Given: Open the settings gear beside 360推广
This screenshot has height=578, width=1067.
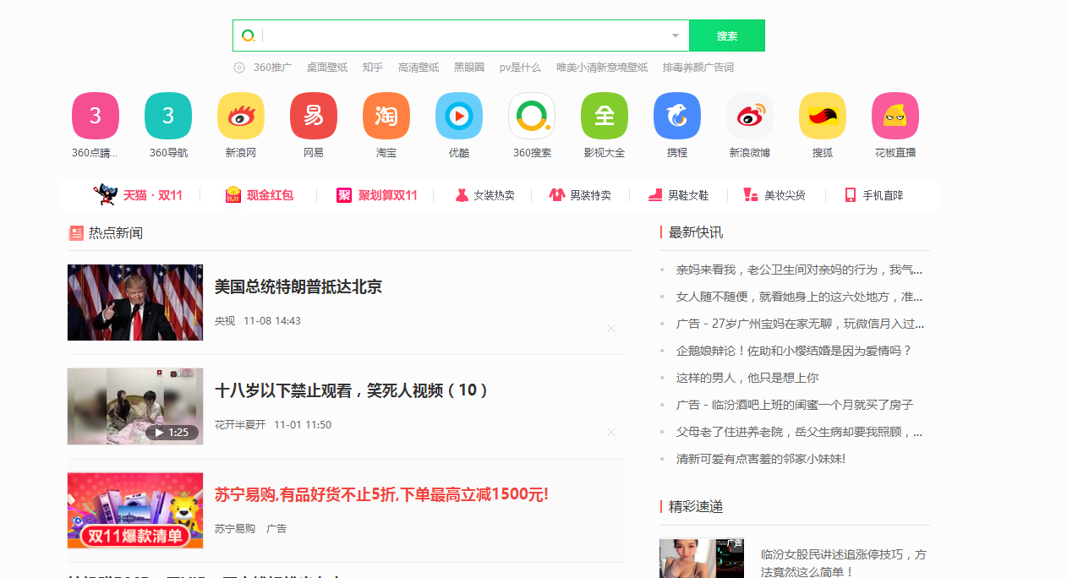Looking at the screenshot, I should point(238,67).
